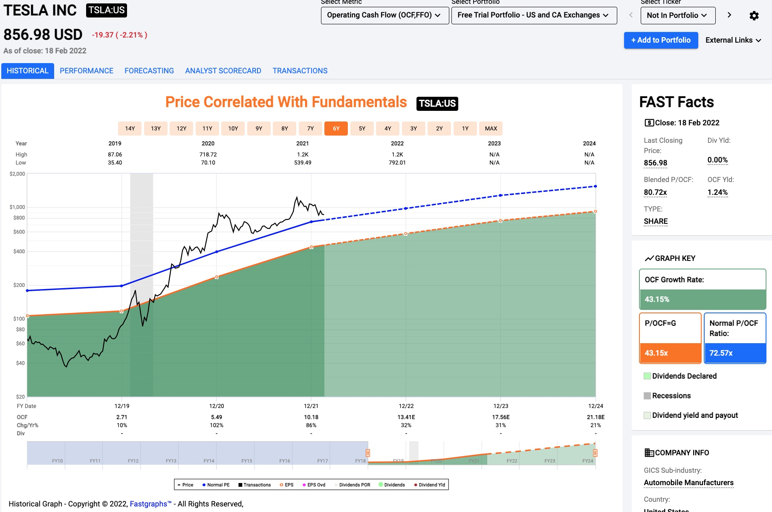Click the dollar Close date icon
This screenshot has height=512, width=772.
click(649, 123)
